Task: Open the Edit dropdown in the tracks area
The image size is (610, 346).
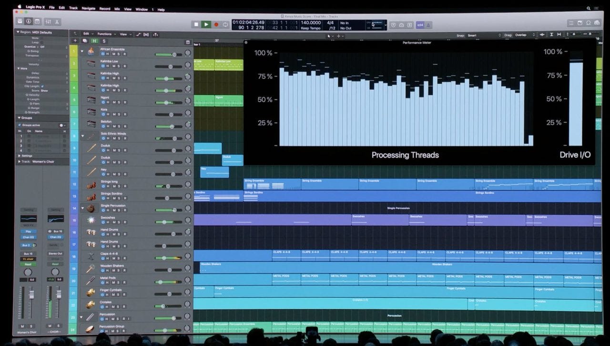Action: point(88,34)
